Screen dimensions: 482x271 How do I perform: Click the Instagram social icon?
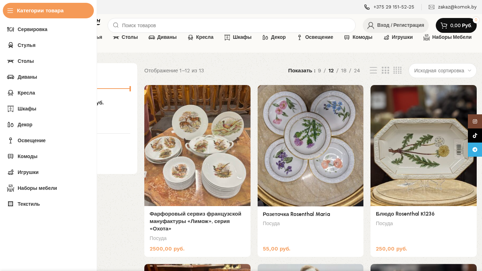tap(475, 121)
